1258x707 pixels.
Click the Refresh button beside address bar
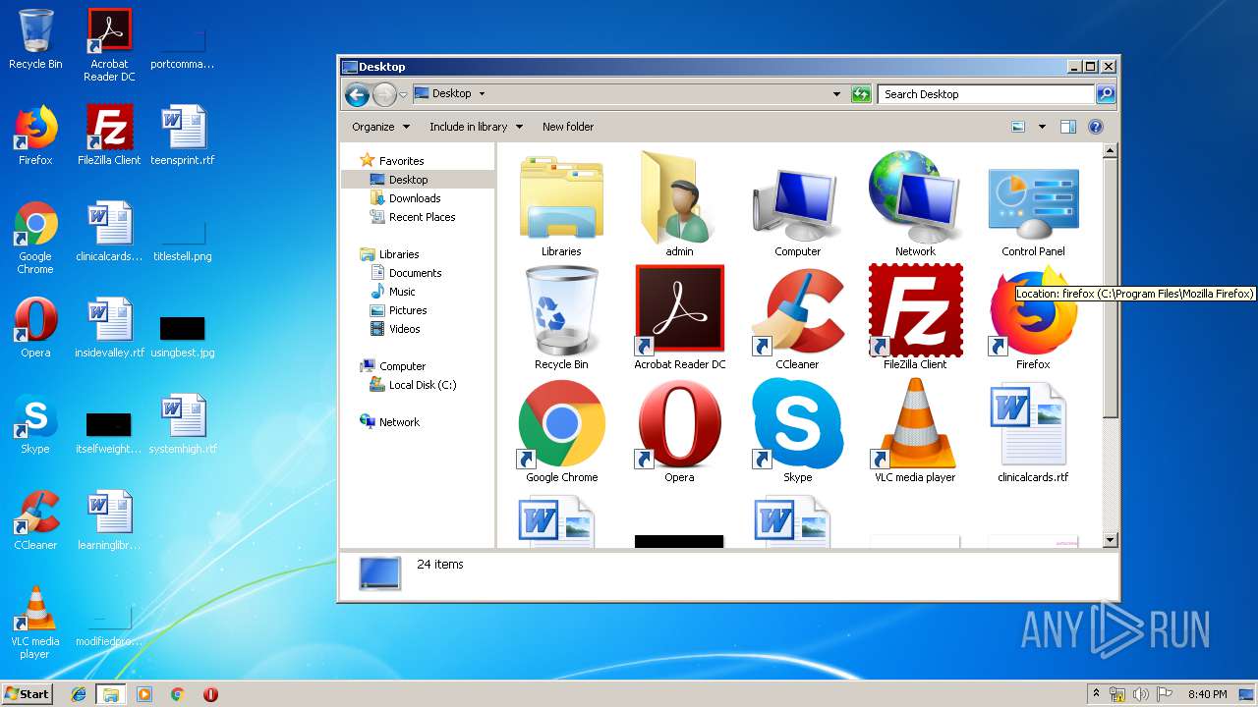(861, 94)
